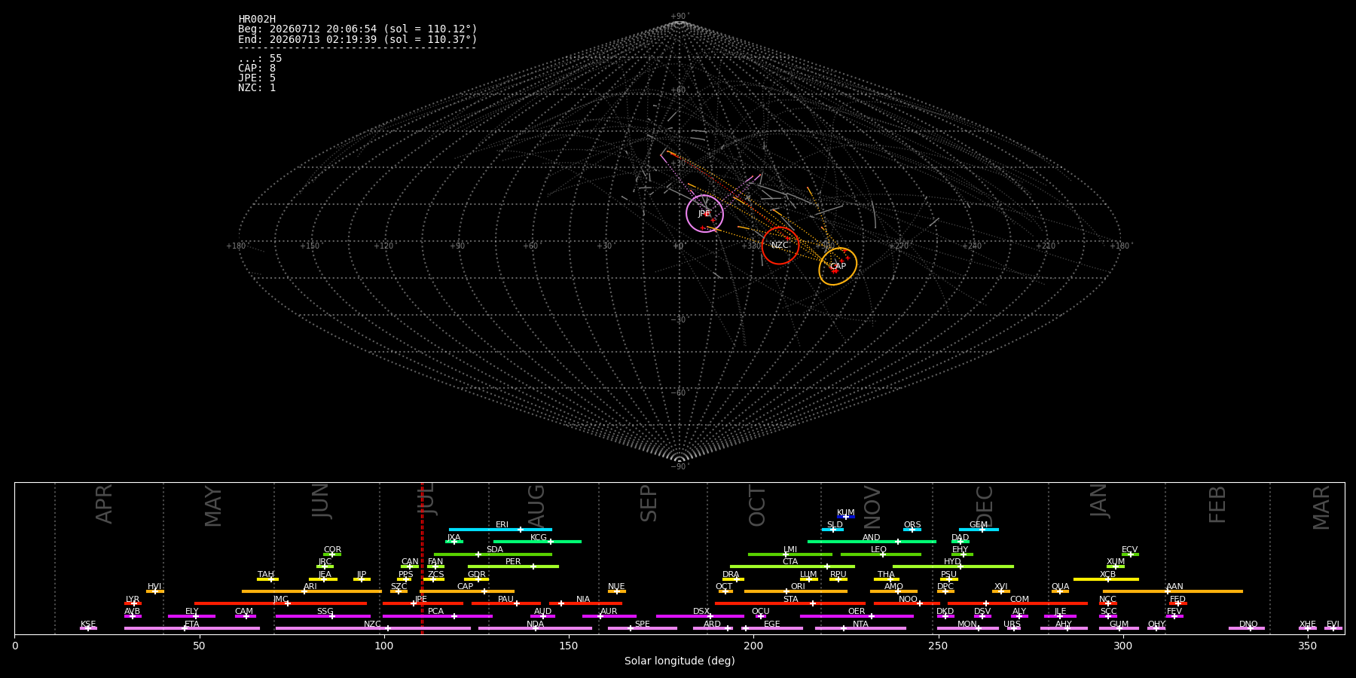Click the yellow DRA shower marker
Viewport: 1356px width, 678px height.
pos(733,579)
